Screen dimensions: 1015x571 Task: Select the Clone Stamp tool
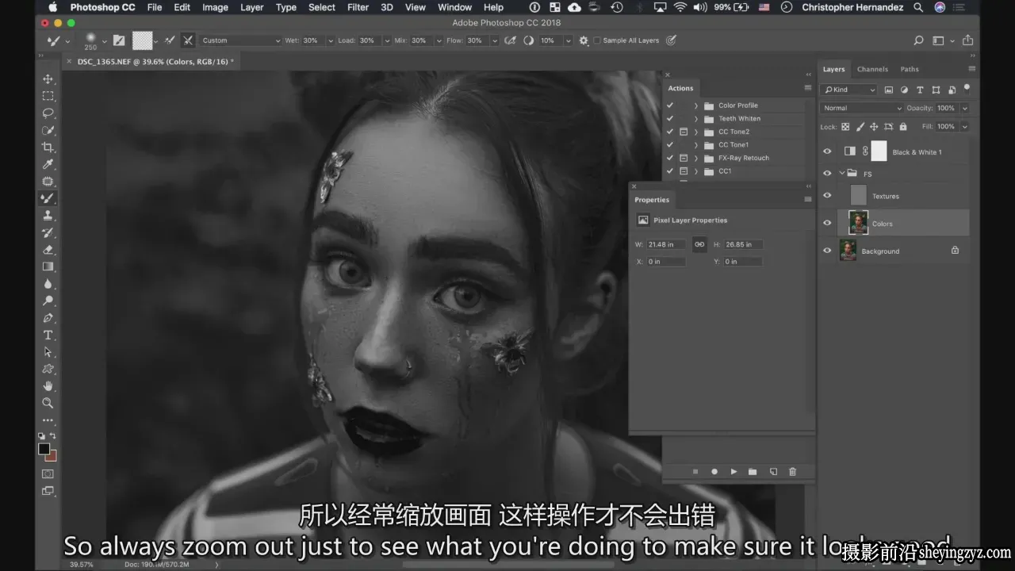[48, 215]
